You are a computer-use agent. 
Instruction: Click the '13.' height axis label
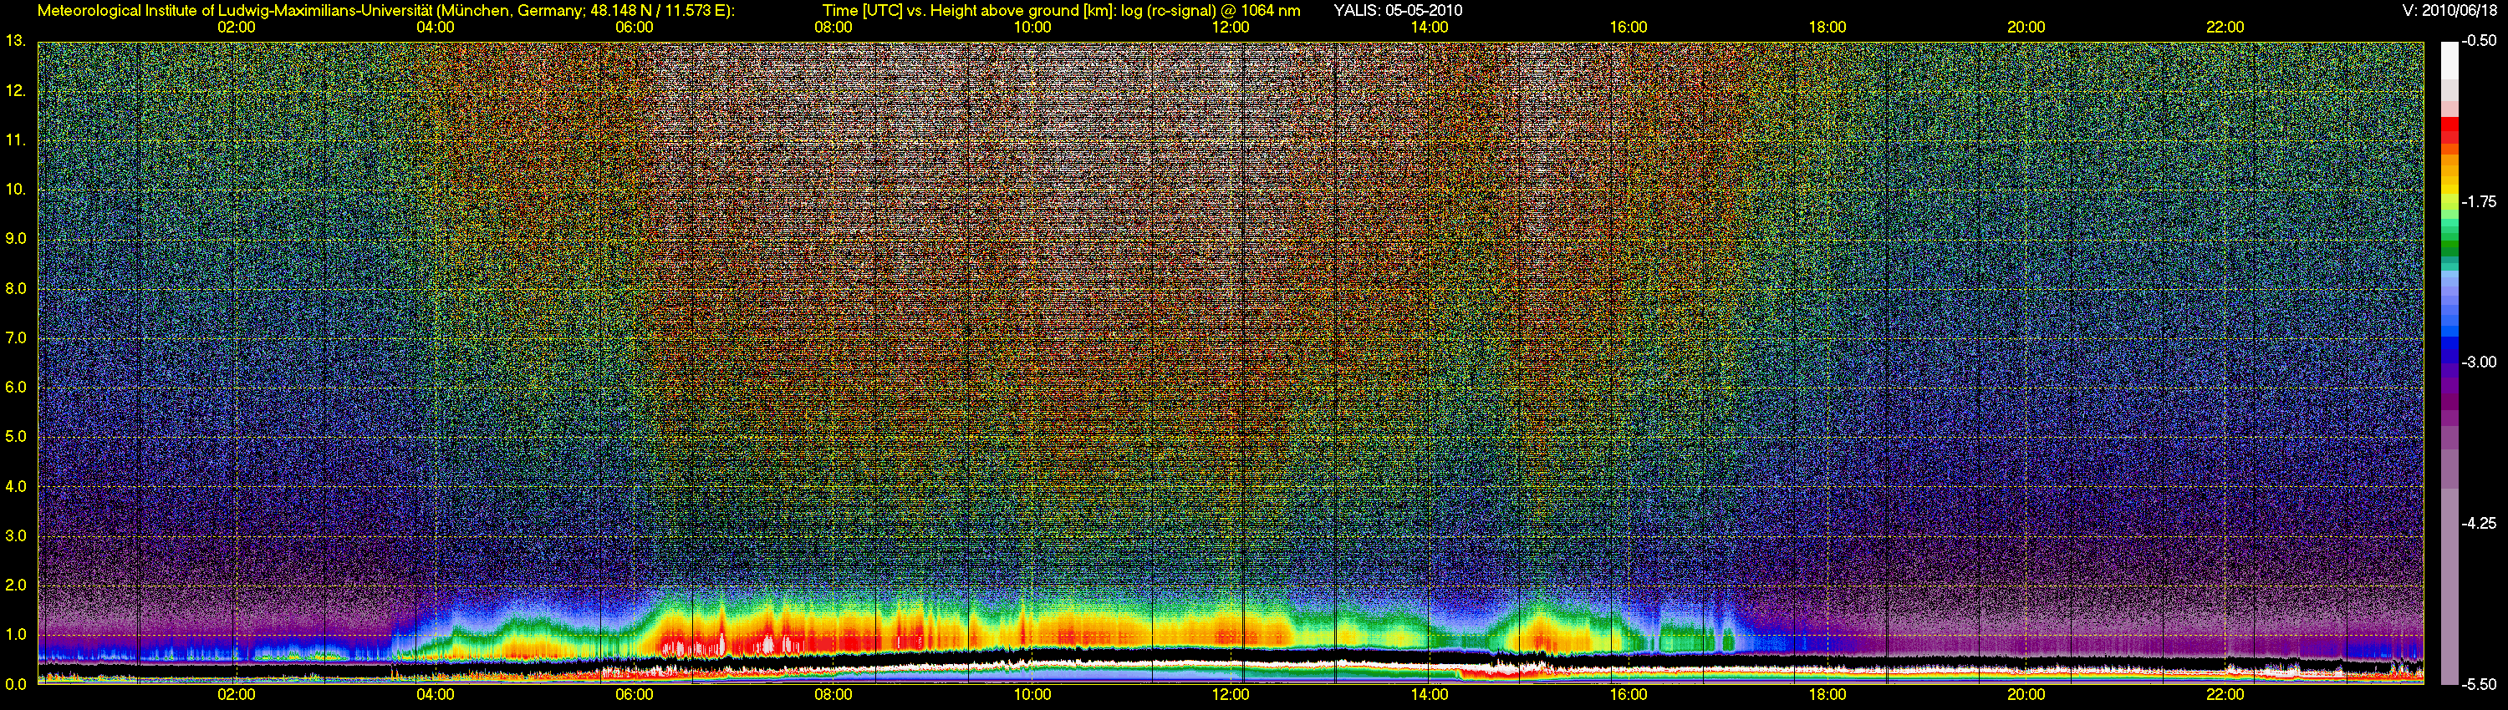(x=16, y=41)
